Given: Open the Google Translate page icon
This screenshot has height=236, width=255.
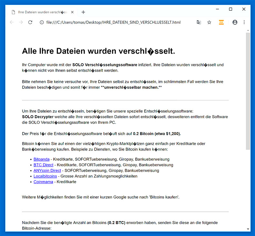Looking at the screenshot, I should pyautogui.click(x=199, y=22).
